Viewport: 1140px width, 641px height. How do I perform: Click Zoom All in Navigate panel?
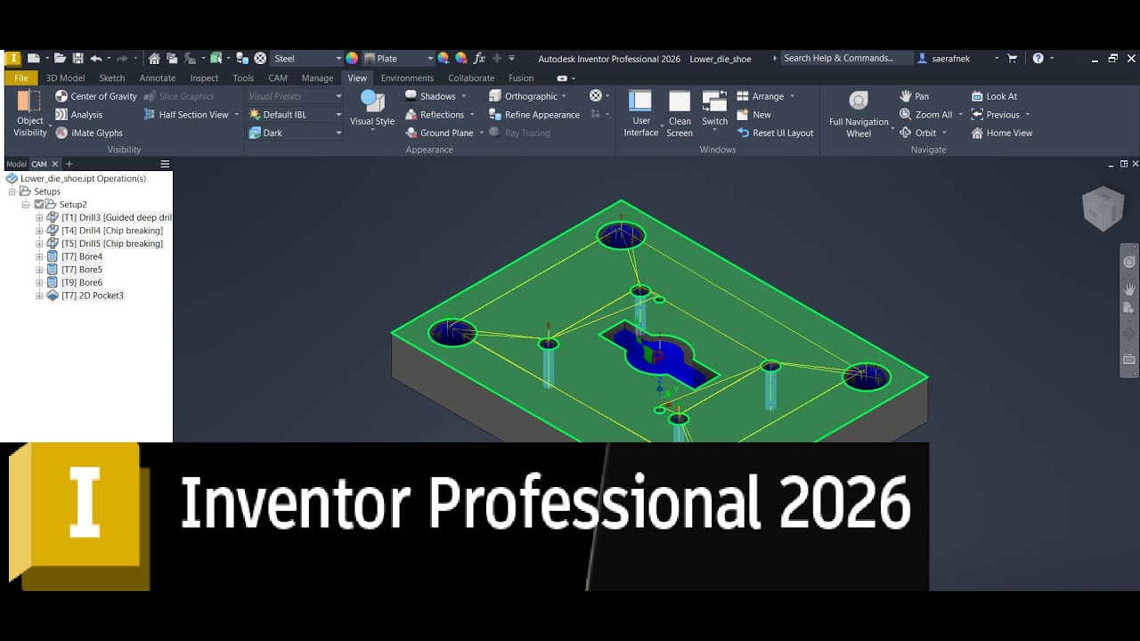(925, 115)
